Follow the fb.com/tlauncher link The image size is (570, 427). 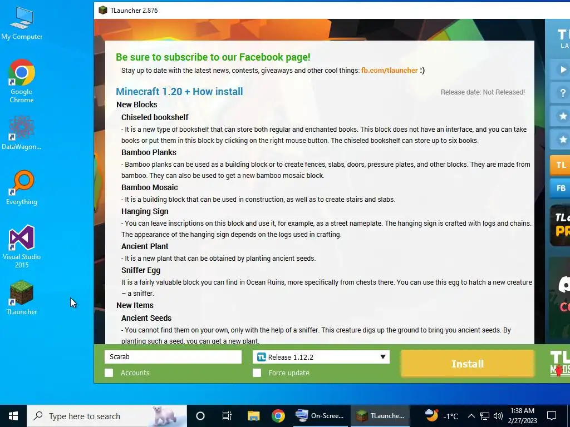[389, 71]
